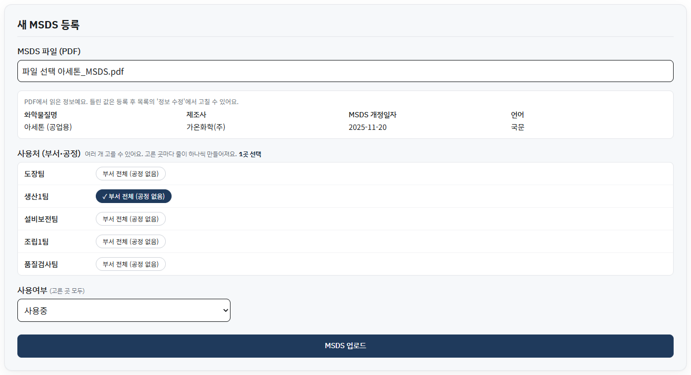Choose a file in the MSDS 파일 field
The width and height of the screenshot is (691, 375).
pos(345,71)
